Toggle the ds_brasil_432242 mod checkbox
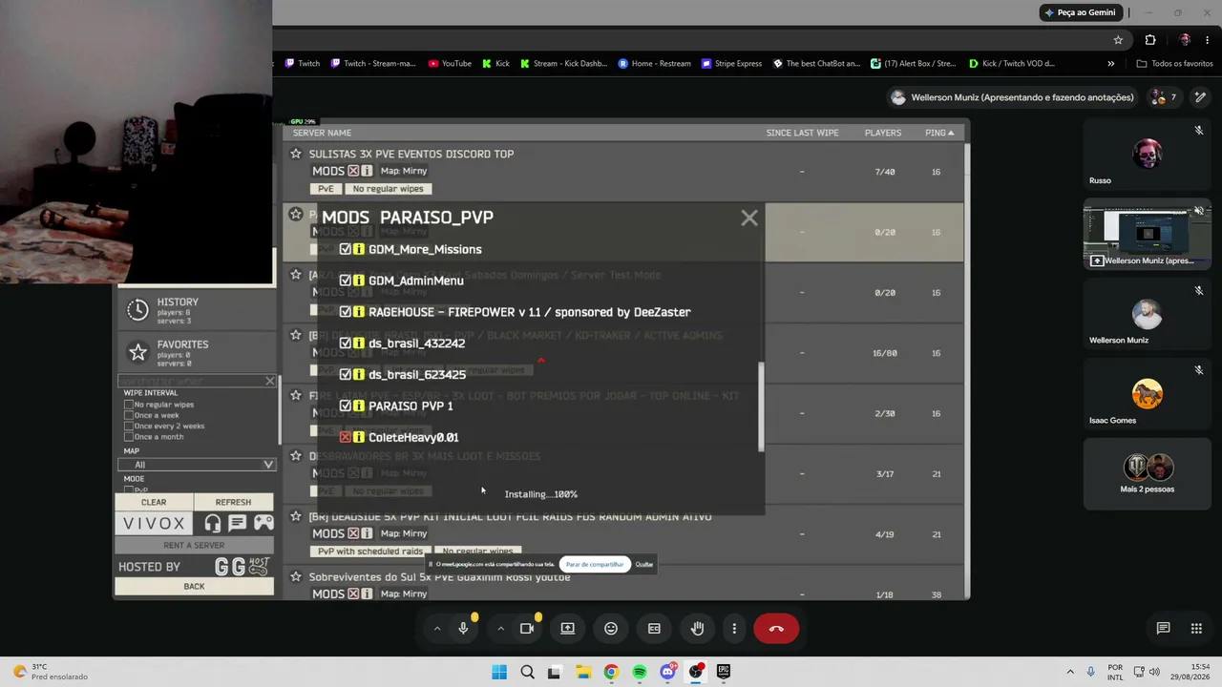The width and height of the screenshot is (1222, 687). pos(346,343)
